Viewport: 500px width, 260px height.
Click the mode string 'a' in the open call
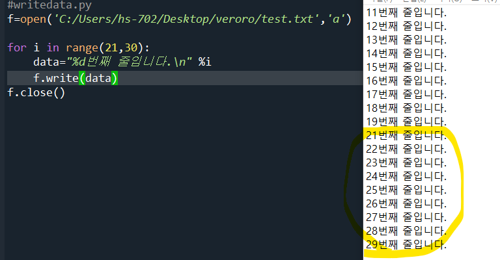tap(335, 19)
